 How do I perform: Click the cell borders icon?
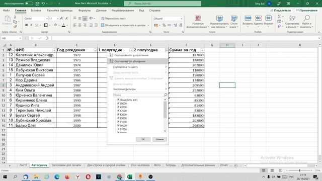(46, 25)
